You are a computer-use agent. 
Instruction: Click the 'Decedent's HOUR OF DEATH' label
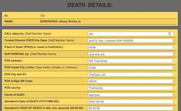click(x=44, y=108)
